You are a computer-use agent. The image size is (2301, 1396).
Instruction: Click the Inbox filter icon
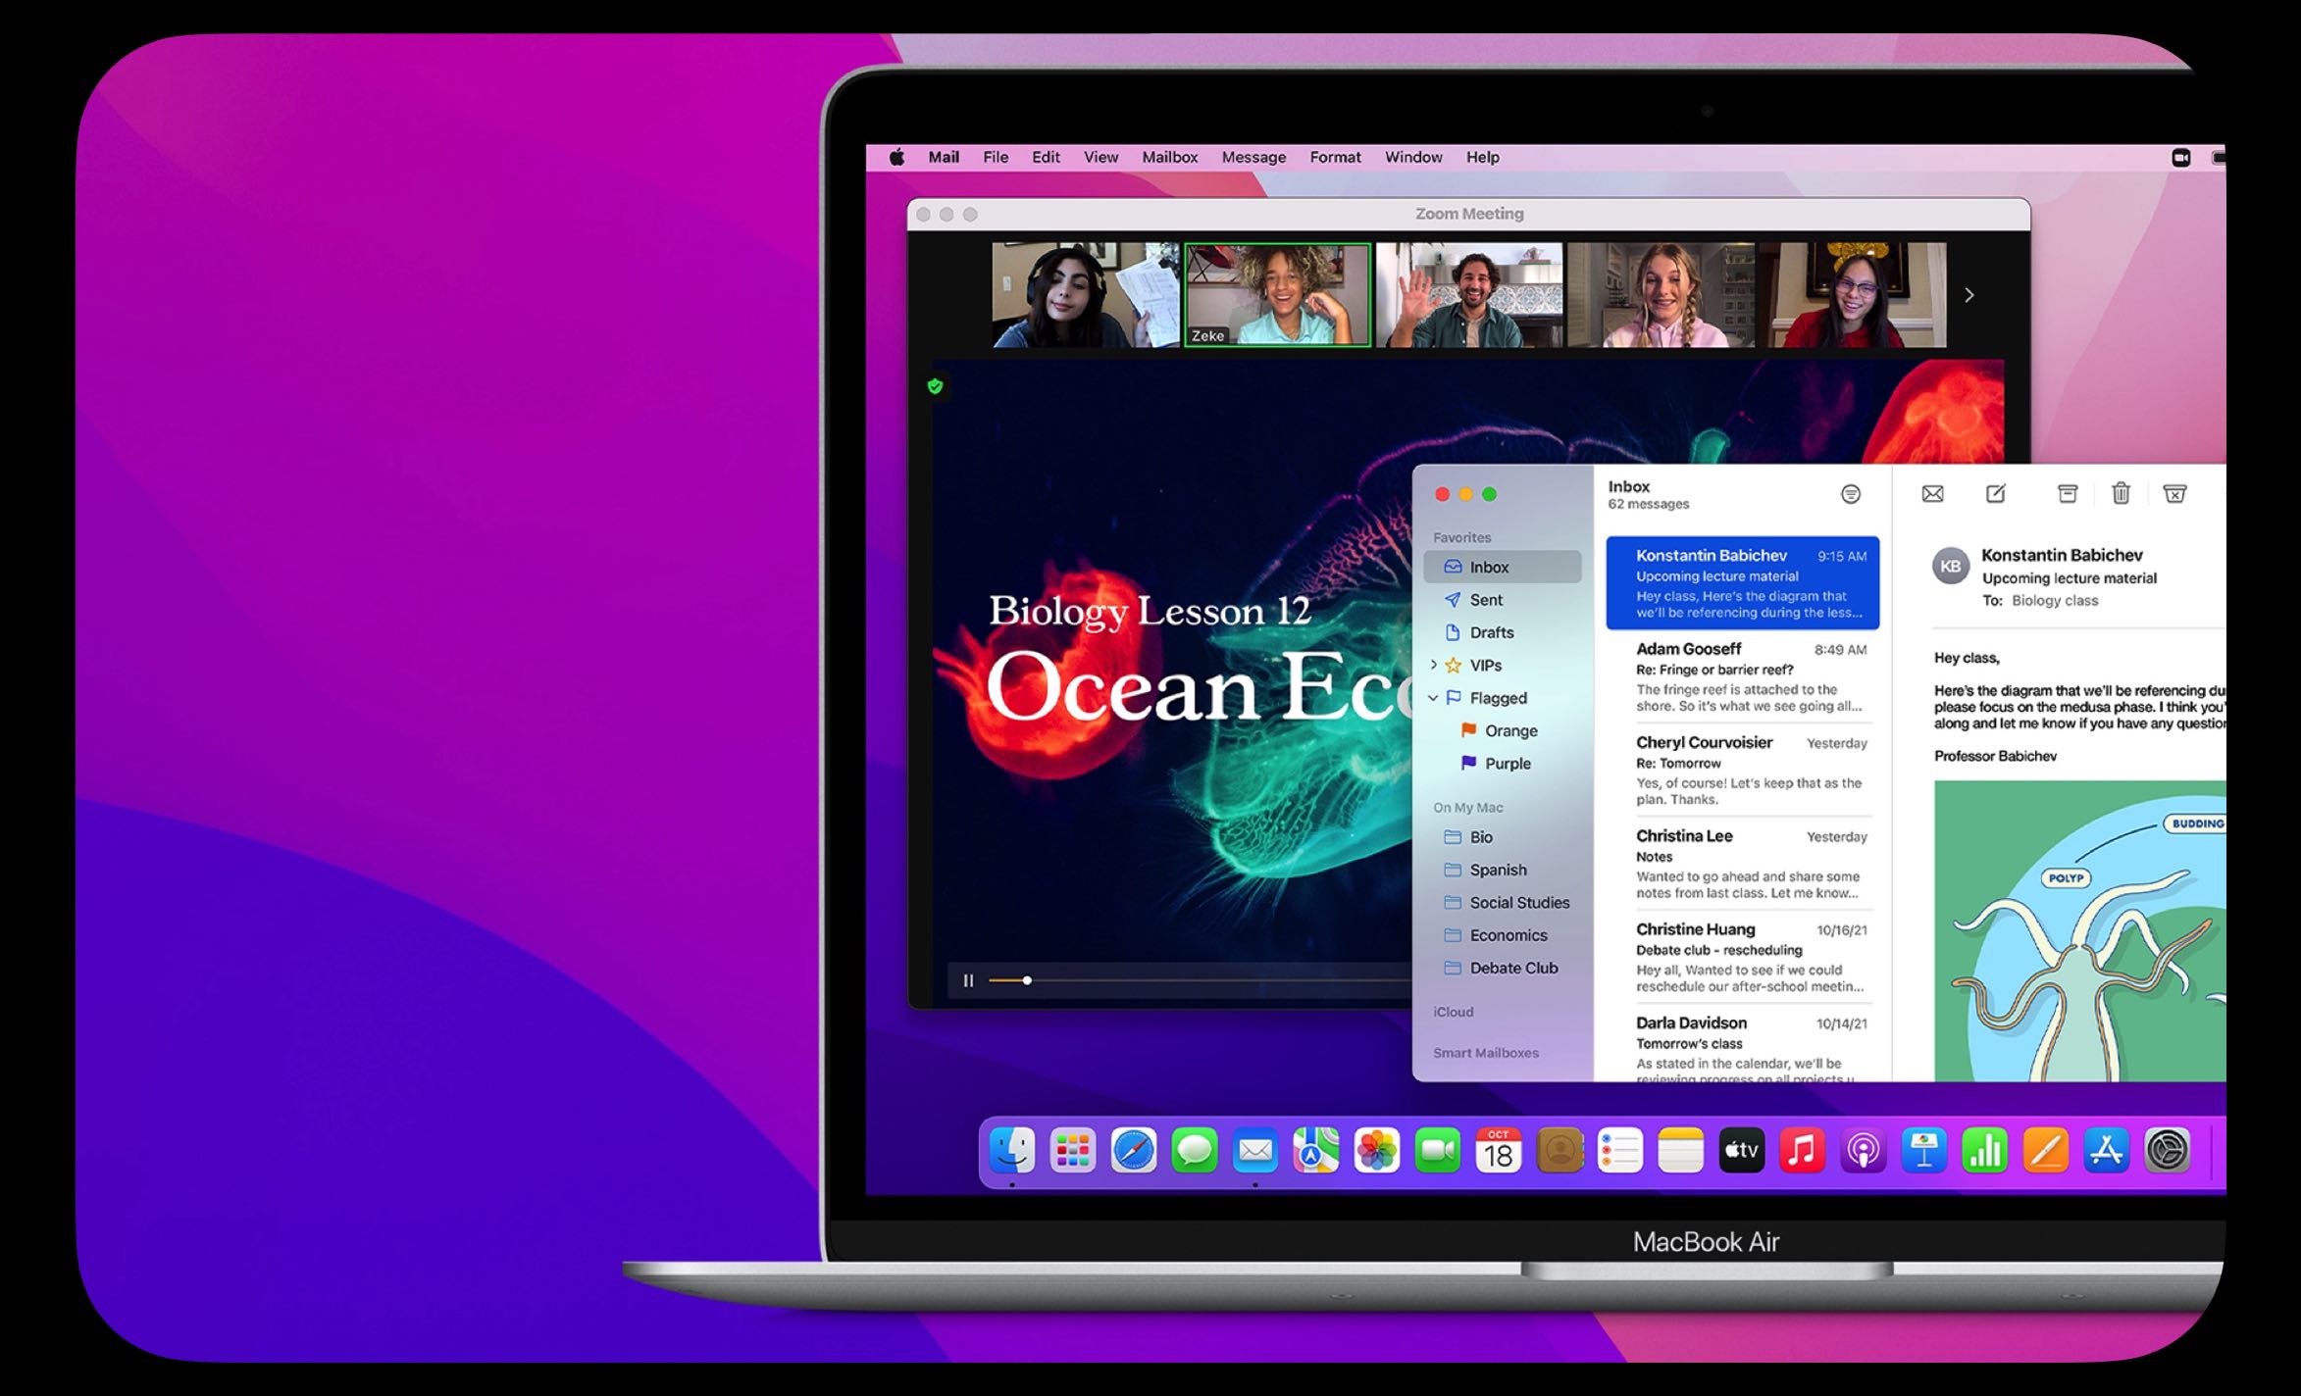[1851, 493]
